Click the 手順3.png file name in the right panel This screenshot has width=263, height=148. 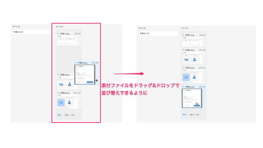point(190,68)
